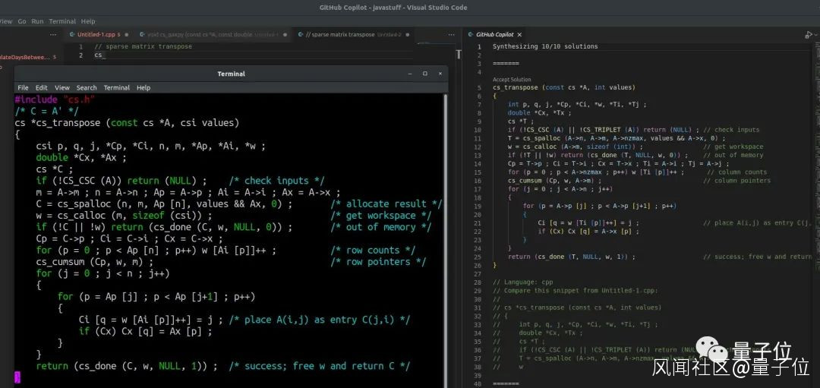Click line 2 containing cs_ in editor
820x388 pixels.
[x=99, y=55]
